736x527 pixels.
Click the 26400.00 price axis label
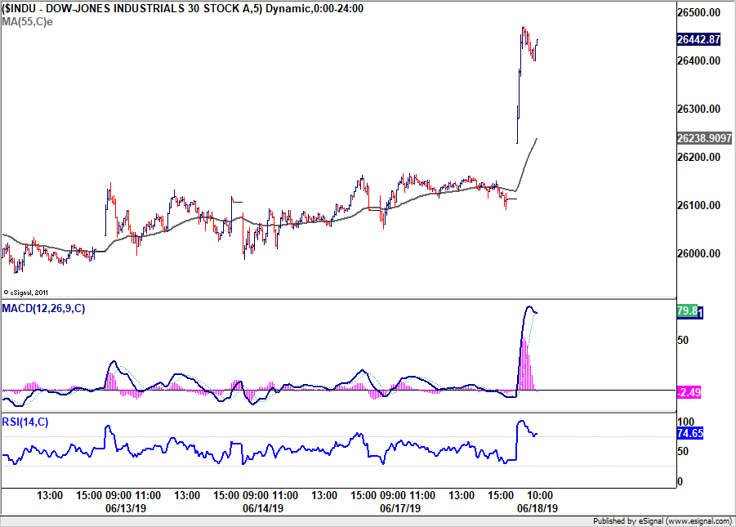click(x=698, y=60)
